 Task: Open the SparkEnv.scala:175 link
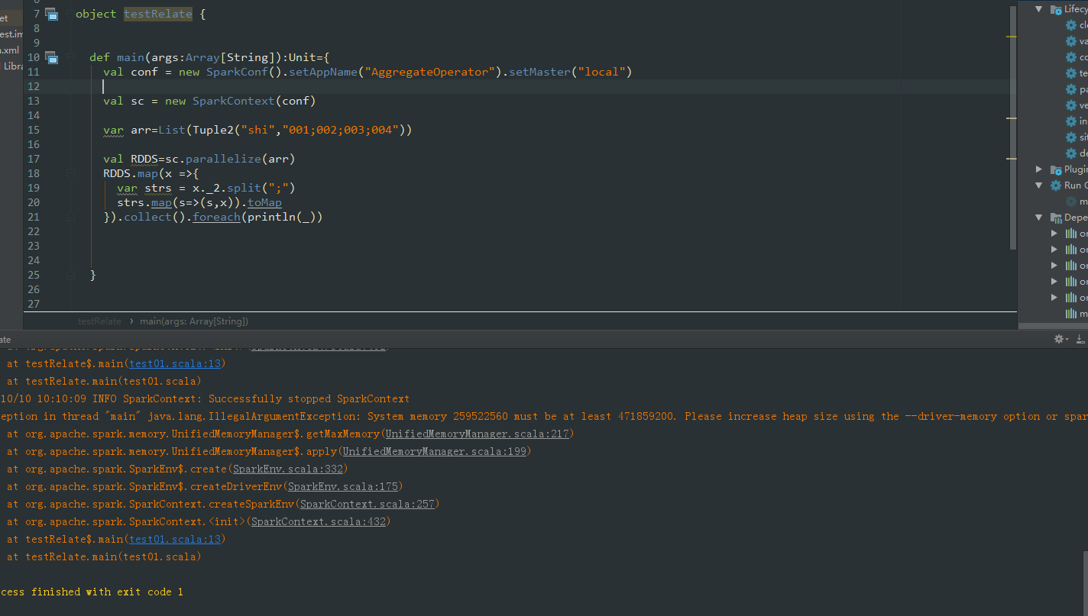coord(342,486)
